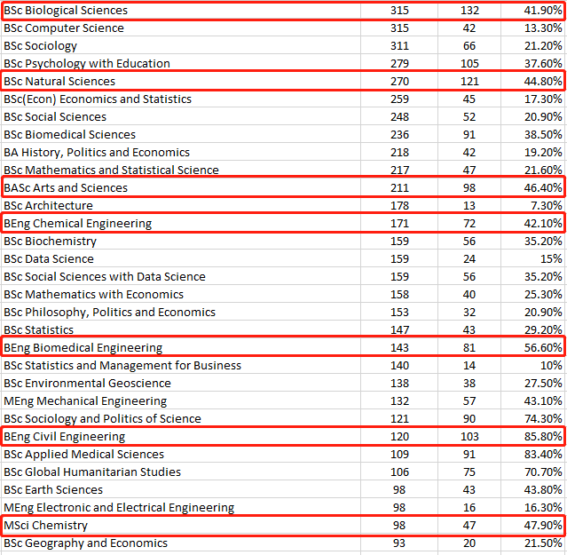The height and width of the screenshot is (555, 567).
Task: Click the 47.90% cell in MSci Chemistry row
Action: pos(532,525)
